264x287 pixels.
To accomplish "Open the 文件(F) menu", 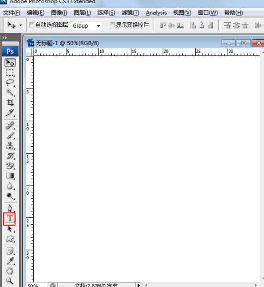I will click(x=12, y=12).
